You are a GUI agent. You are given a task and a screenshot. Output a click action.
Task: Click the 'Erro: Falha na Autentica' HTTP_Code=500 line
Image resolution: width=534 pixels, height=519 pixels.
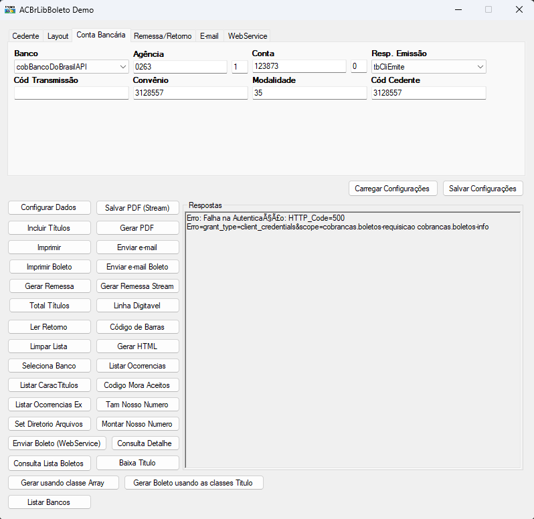[x=266, y=218]
